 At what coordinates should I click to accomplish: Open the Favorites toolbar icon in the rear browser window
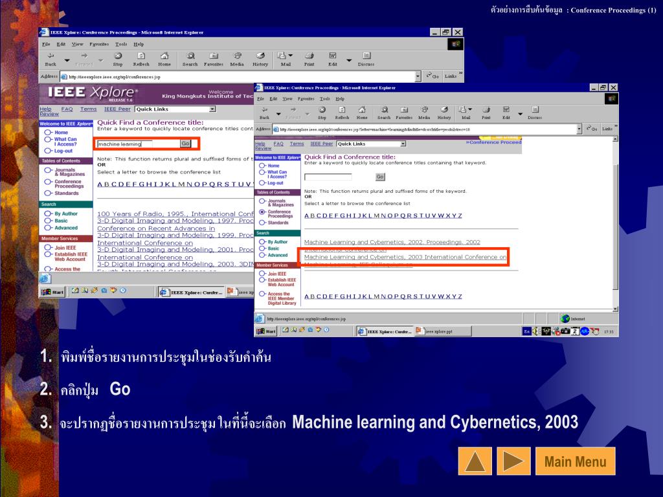pos(214,56)
